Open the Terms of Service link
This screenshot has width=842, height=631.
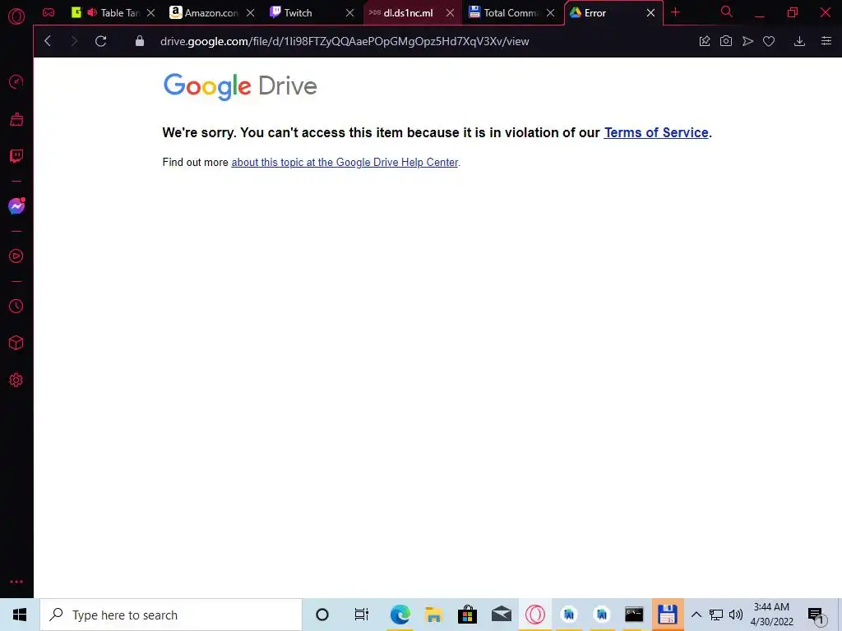pyautogui.click(x=656, y=132)
